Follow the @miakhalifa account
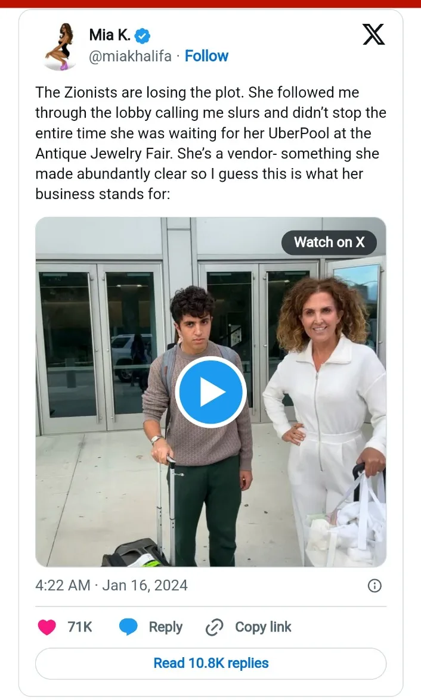Screen dimensions: 421x700 click(206, 56)
